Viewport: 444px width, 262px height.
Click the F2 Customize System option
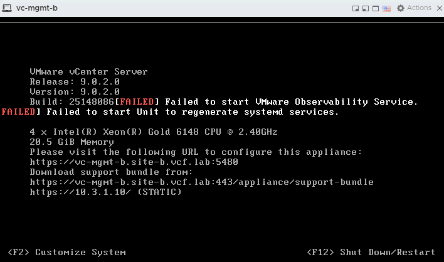[66, 252]
